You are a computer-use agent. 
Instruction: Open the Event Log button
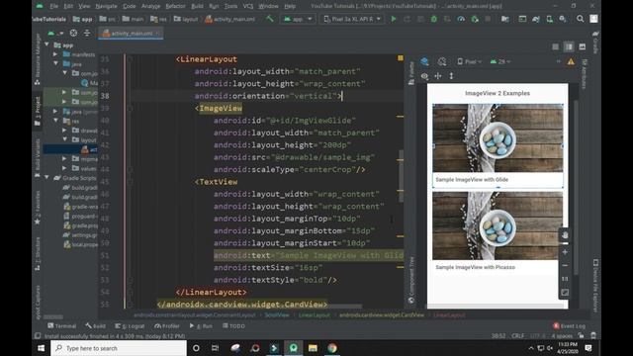(570, 326)
